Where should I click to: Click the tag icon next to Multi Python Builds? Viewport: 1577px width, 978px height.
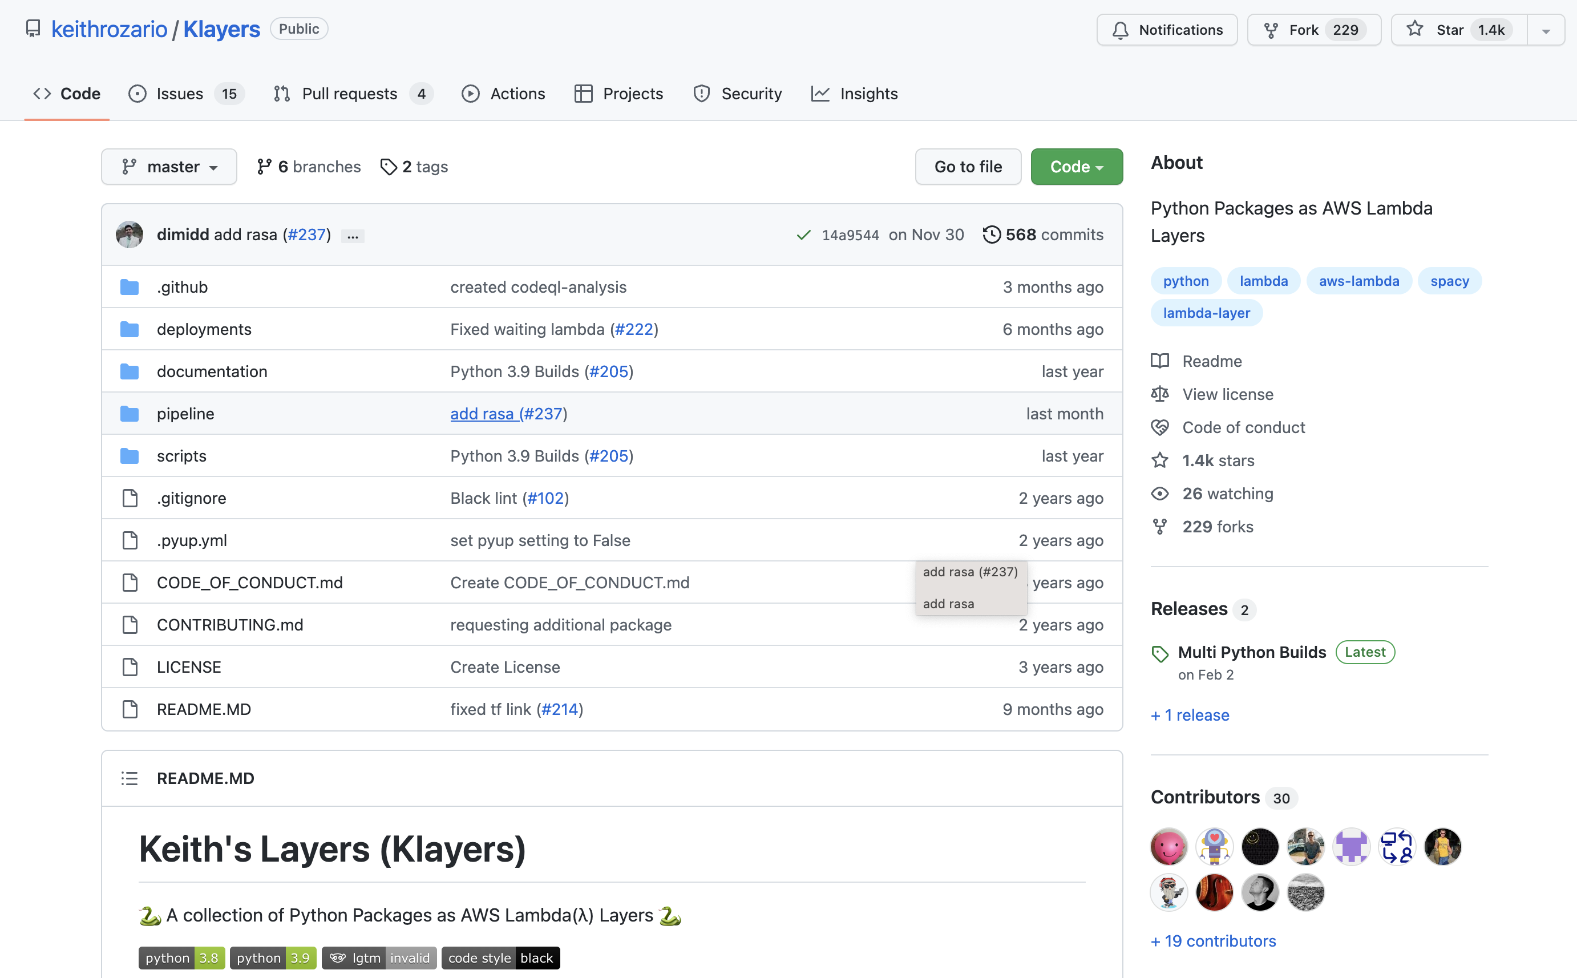(x=1160, y=653)
